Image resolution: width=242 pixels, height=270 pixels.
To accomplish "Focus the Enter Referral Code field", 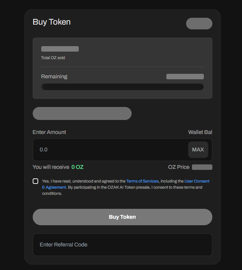I will (x=122, y=245).
